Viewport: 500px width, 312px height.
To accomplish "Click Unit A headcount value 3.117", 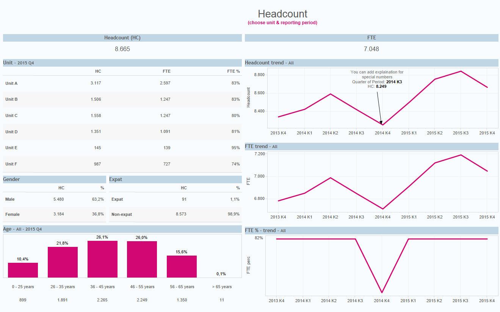I will tap(96, 83).
